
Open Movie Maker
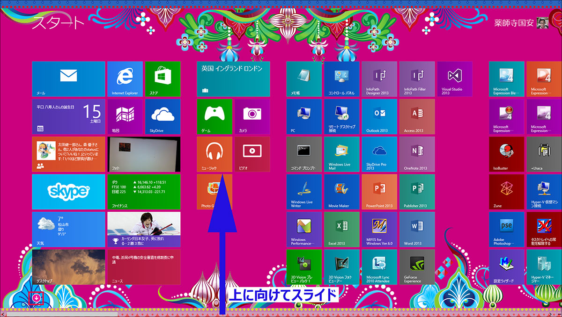click(x=341, y=192)
